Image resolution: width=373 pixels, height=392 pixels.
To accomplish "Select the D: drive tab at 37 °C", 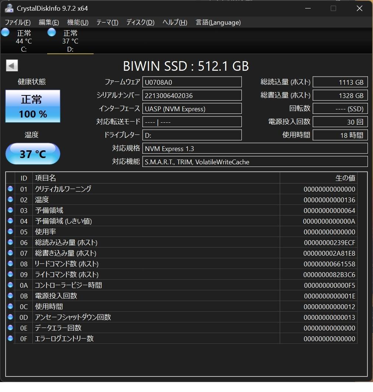I will click(70, 41).
